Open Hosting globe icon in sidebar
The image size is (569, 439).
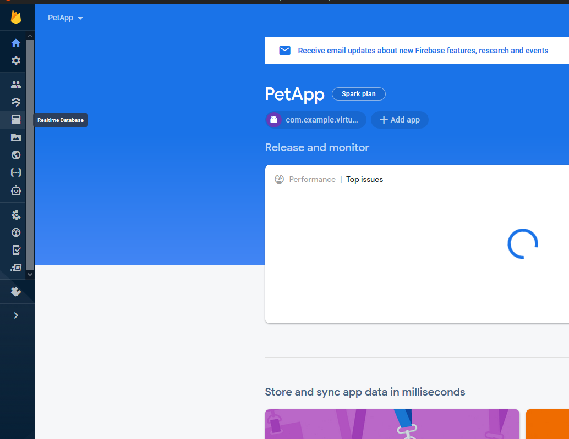point(16,155)
